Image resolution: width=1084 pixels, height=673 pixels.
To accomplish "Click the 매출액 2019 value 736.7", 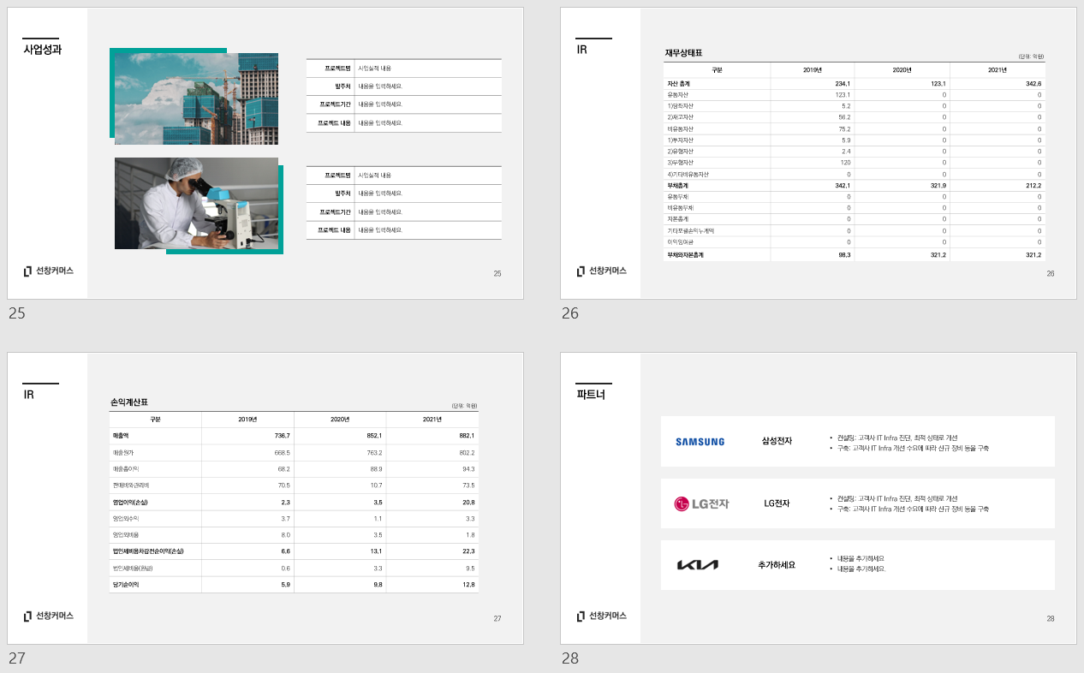I will 282,436.
